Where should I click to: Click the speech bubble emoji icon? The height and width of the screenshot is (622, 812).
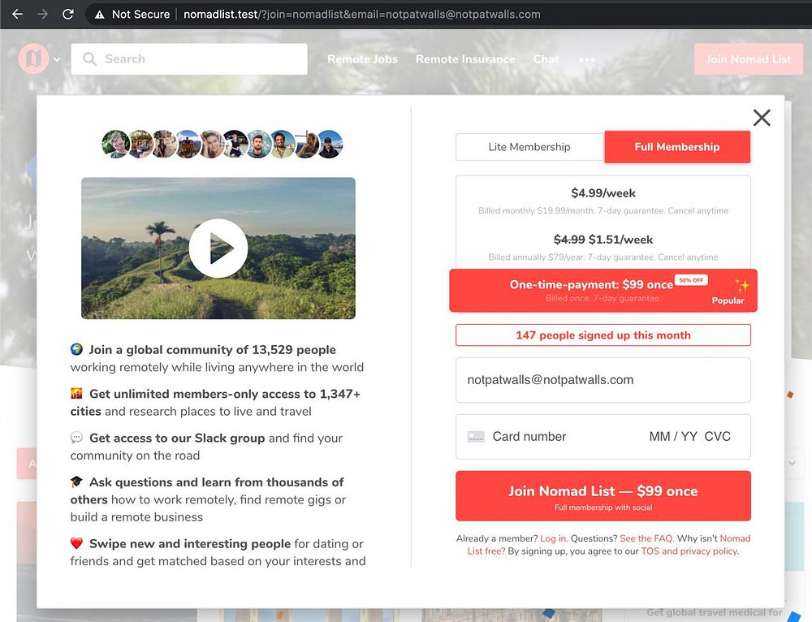[x=76, y=438]
